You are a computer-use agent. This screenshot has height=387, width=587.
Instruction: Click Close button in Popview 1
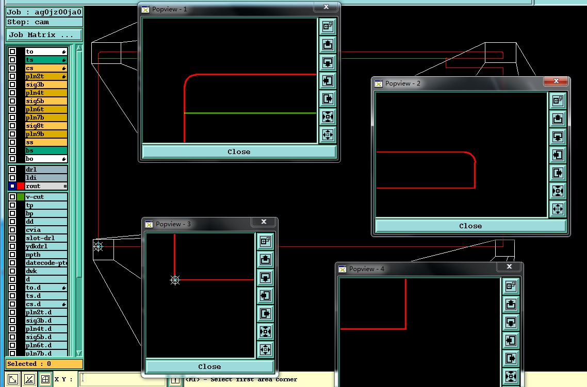coord(239,152)
